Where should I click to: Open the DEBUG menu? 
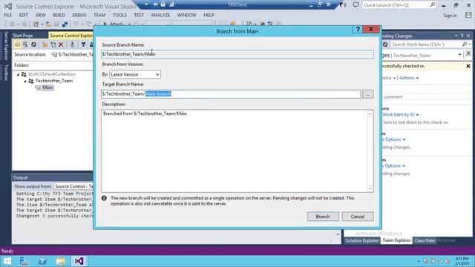tap(79, 15)
